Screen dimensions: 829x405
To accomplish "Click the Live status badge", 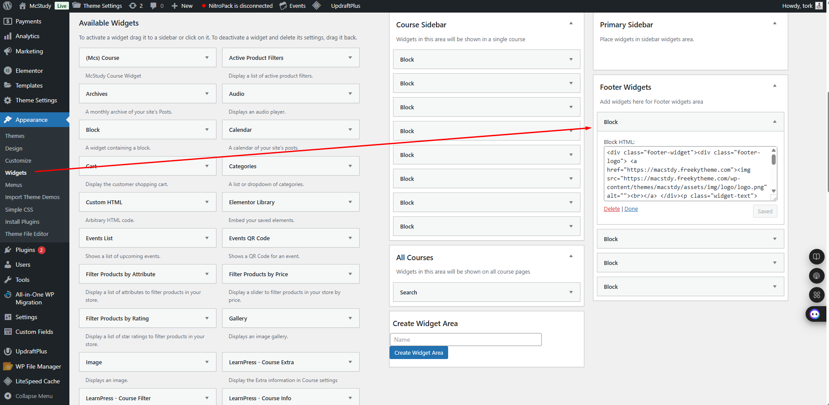I will click(x=62, y=6).
